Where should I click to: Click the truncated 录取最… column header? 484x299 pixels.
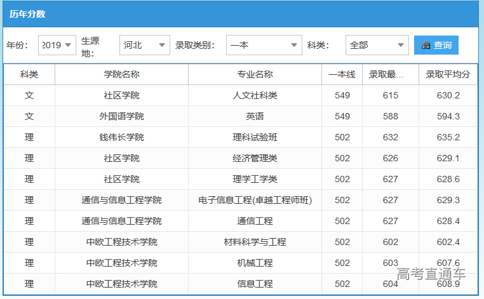[x=390, y=74]
